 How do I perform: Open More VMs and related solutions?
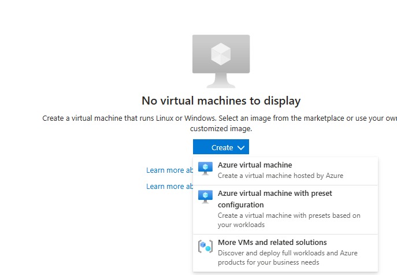coord(285,252)
